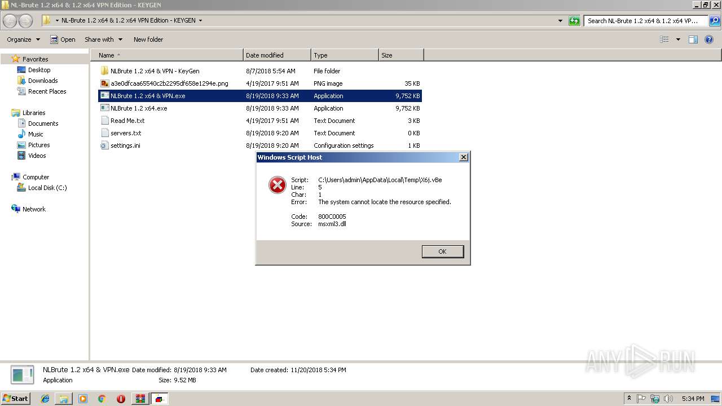Launch Windows Media Player from taskbar

[x=83, y=399]
